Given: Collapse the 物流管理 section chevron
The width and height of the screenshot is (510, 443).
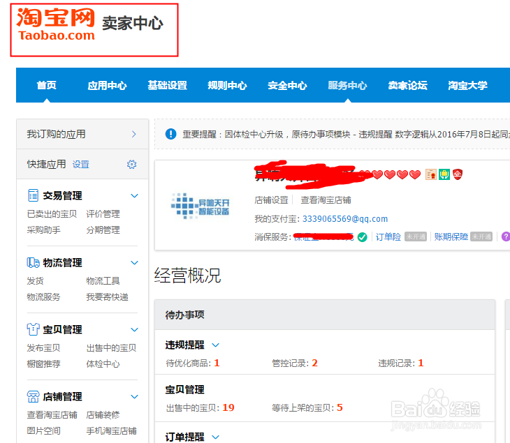Looking at the screenshot, I should 134,263.
